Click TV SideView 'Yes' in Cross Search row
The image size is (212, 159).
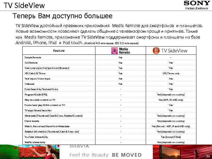171,89
